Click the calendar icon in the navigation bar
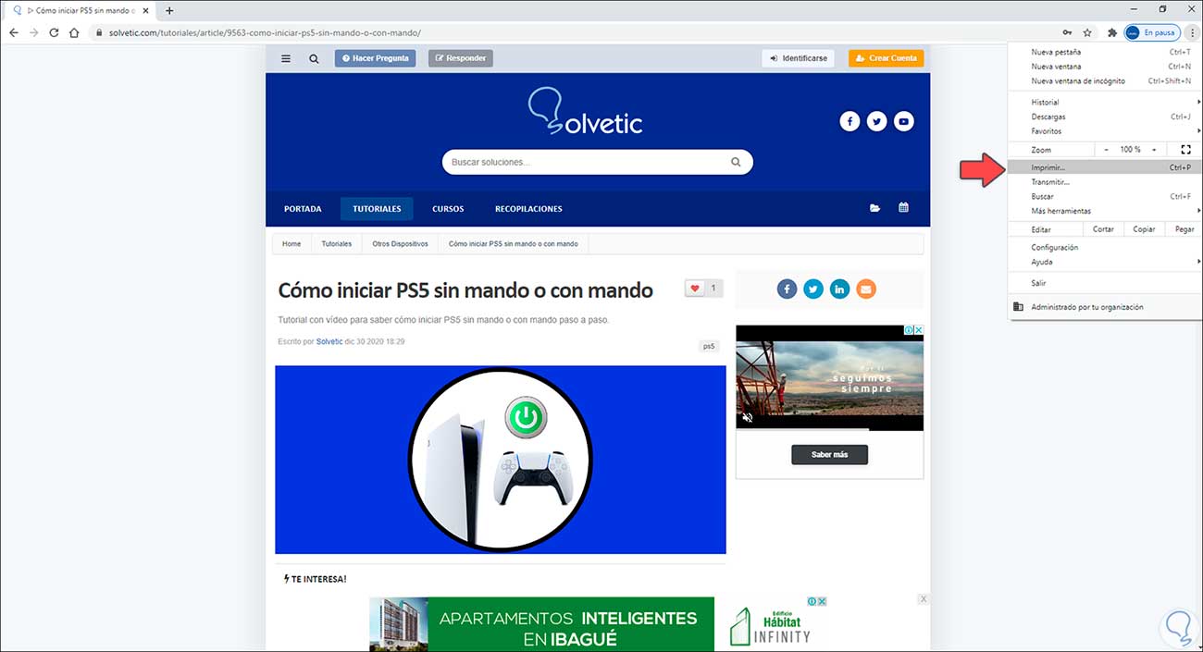The height and width of the screenshot is (652, 1203). [x=903, y=208]
